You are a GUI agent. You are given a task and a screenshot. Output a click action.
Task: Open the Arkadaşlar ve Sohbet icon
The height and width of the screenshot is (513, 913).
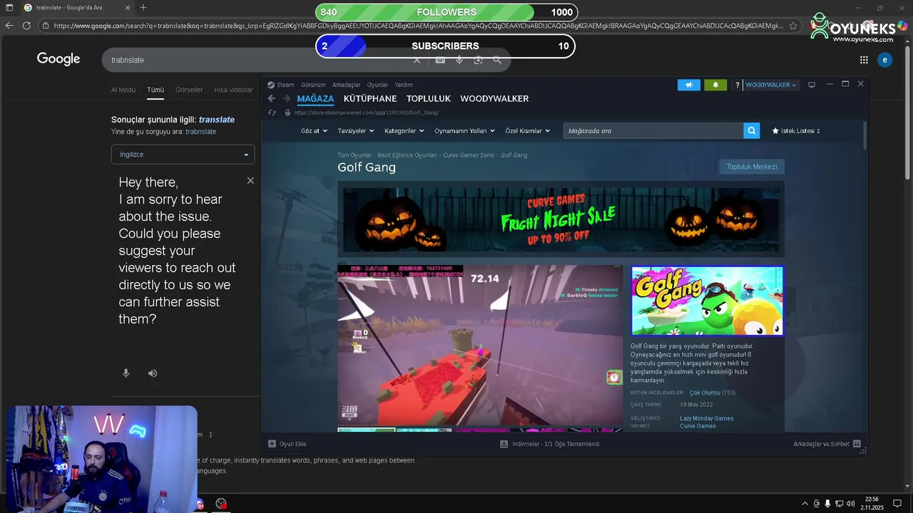click(x=857, y=444)
